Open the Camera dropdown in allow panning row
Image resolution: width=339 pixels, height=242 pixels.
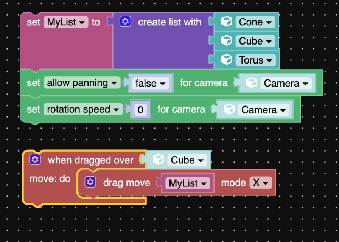click(286, 83)
